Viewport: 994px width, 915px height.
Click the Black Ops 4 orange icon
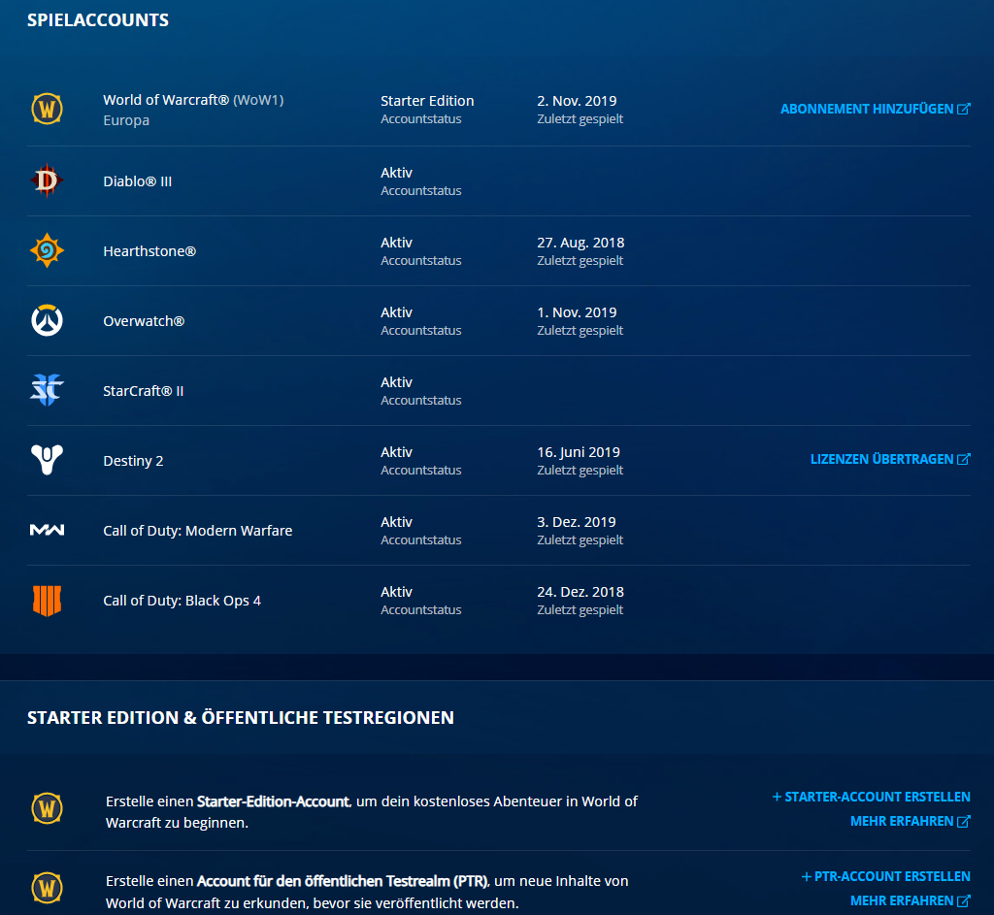[x=47, y=600]
